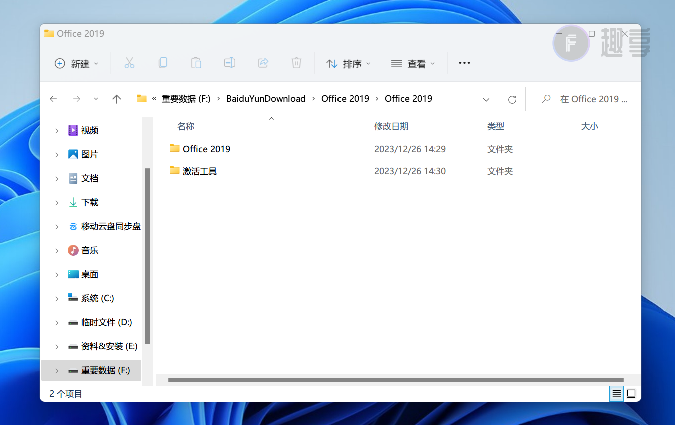The height and width of the screenshot is (425, 675).
Task: Click the search box 在 Office 2019
Action: (x=583, y=99)
